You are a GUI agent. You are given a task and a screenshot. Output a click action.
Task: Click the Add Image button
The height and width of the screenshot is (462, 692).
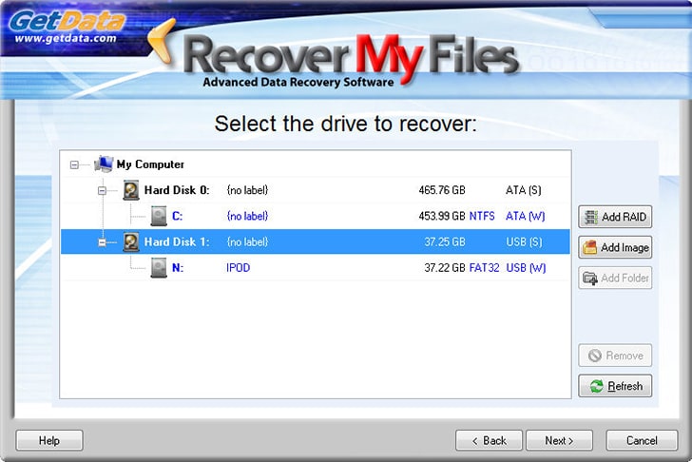tap(615, 247)
